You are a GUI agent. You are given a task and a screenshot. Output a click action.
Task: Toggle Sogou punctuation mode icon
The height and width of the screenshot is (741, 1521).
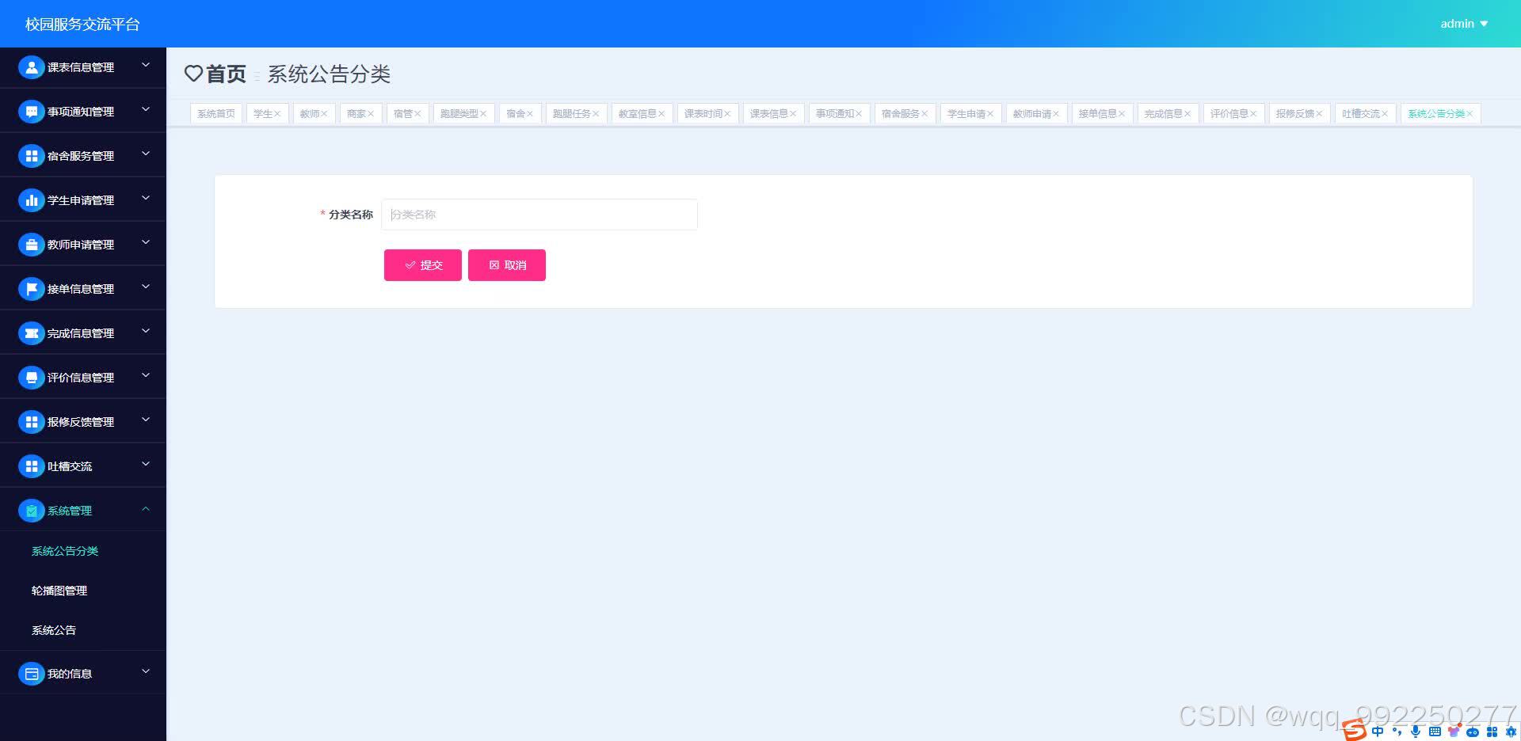pos(1397,731)
